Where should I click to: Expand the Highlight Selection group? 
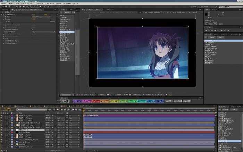pos(3,41)
